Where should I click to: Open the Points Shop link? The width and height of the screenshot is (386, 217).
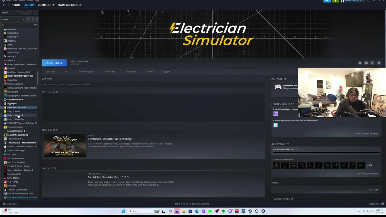(x=110, y=72)
